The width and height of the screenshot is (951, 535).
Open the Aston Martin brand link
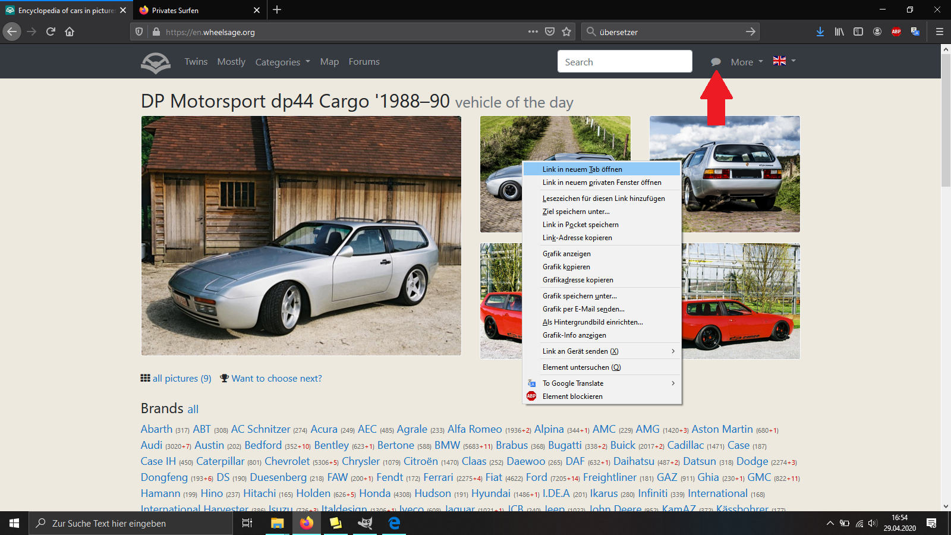click(x=722, y=429)
